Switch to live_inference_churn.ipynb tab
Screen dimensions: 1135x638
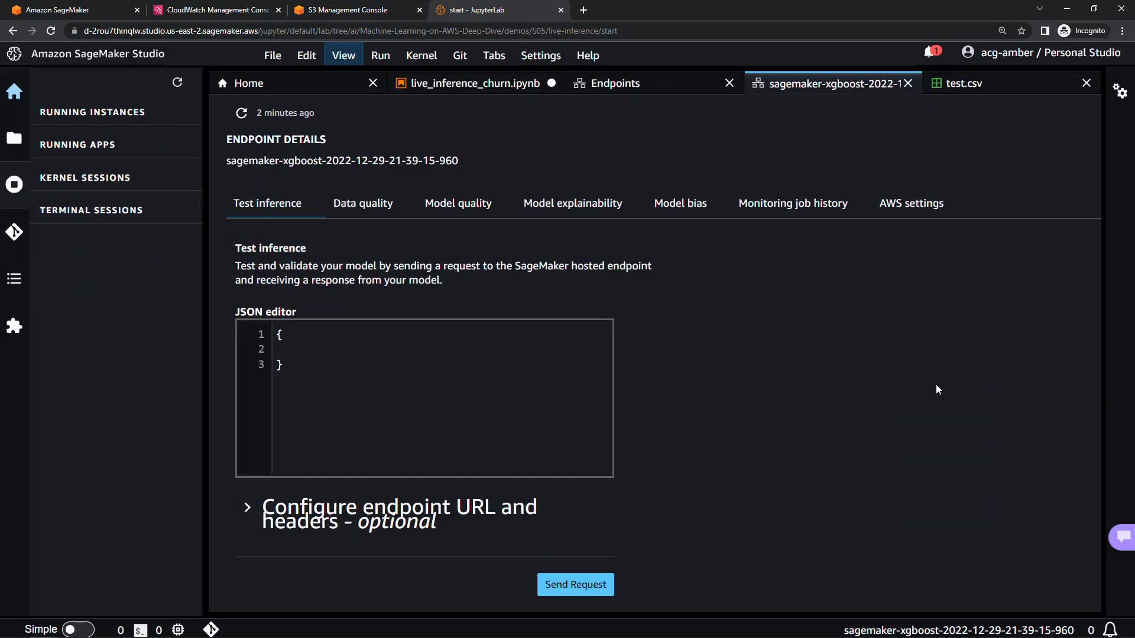tap(475, 83)
